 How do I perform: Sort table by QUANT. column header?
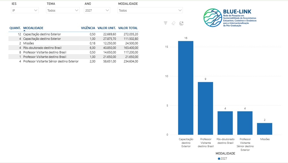pos(15,28)
